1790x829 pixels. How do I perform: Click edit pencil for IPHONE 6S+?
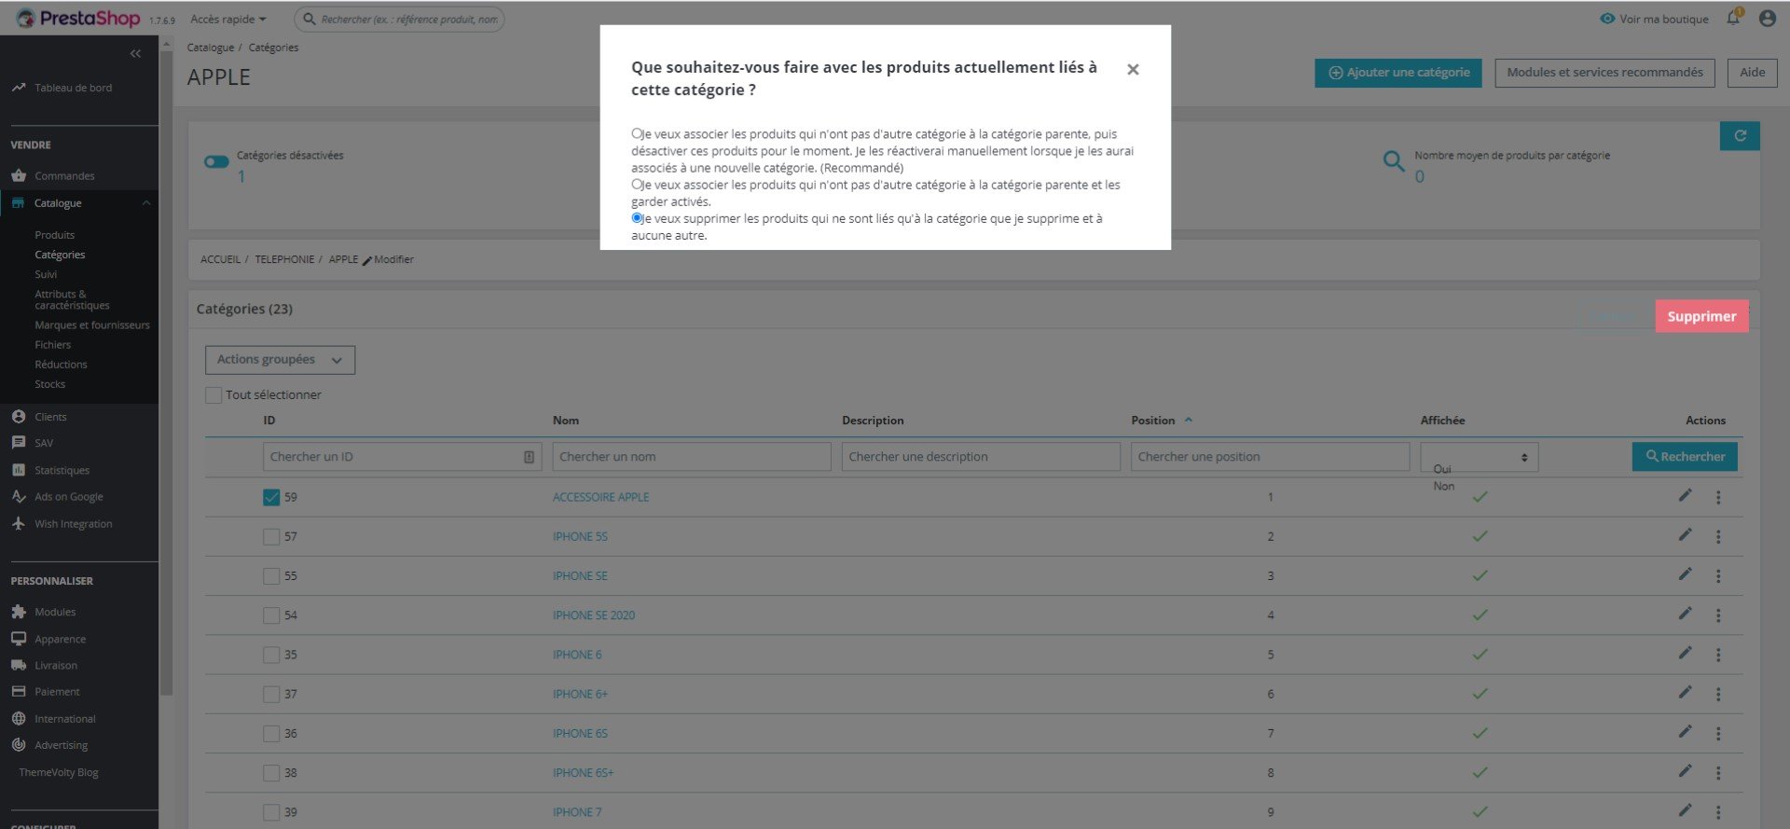click(x=1685, y=771)
